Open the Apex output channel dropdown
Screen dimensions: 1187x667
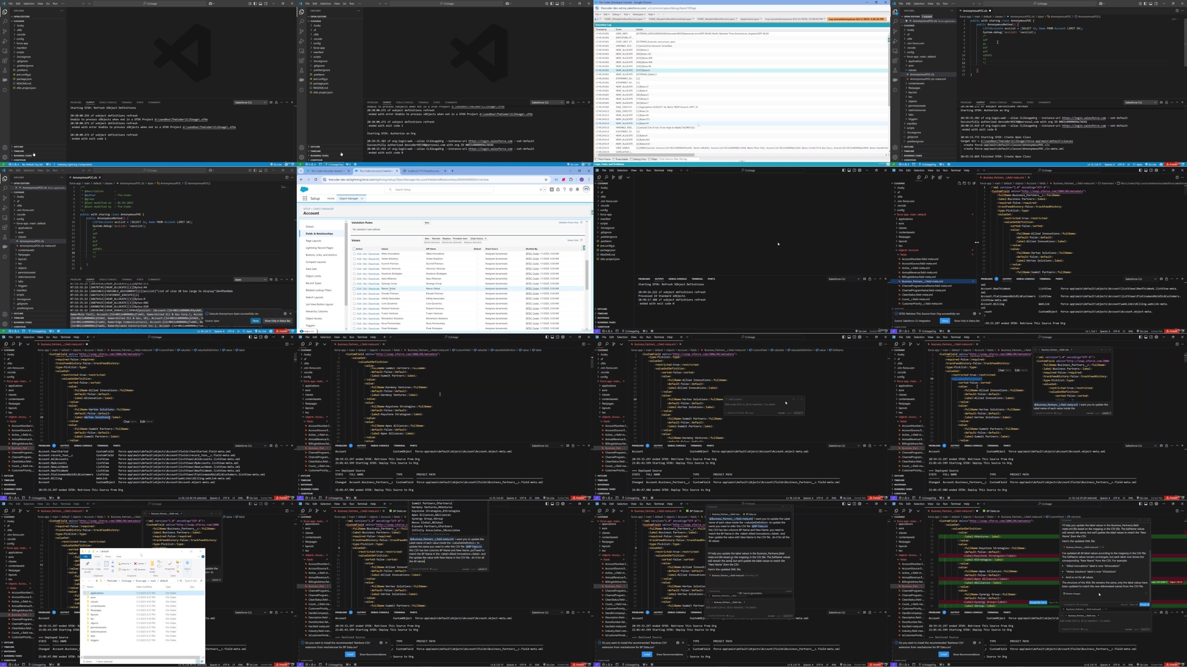[x=250, y=279]
